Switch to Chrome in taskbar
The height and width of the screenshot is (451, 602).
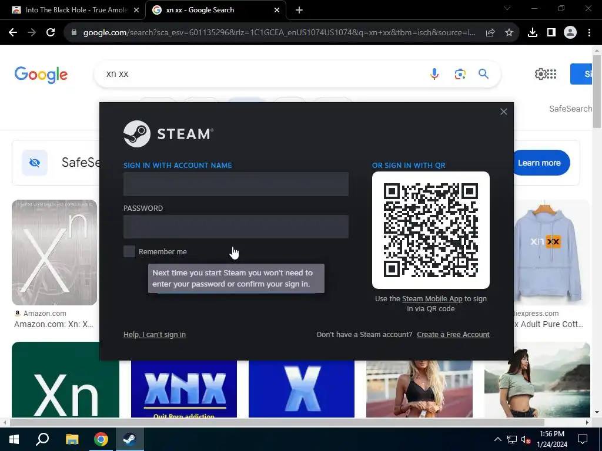[101, 439]
